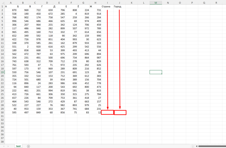This screenshot has height=148, width=226.
Task: Add a new sheet with the plus button
Action: [29, 146]
